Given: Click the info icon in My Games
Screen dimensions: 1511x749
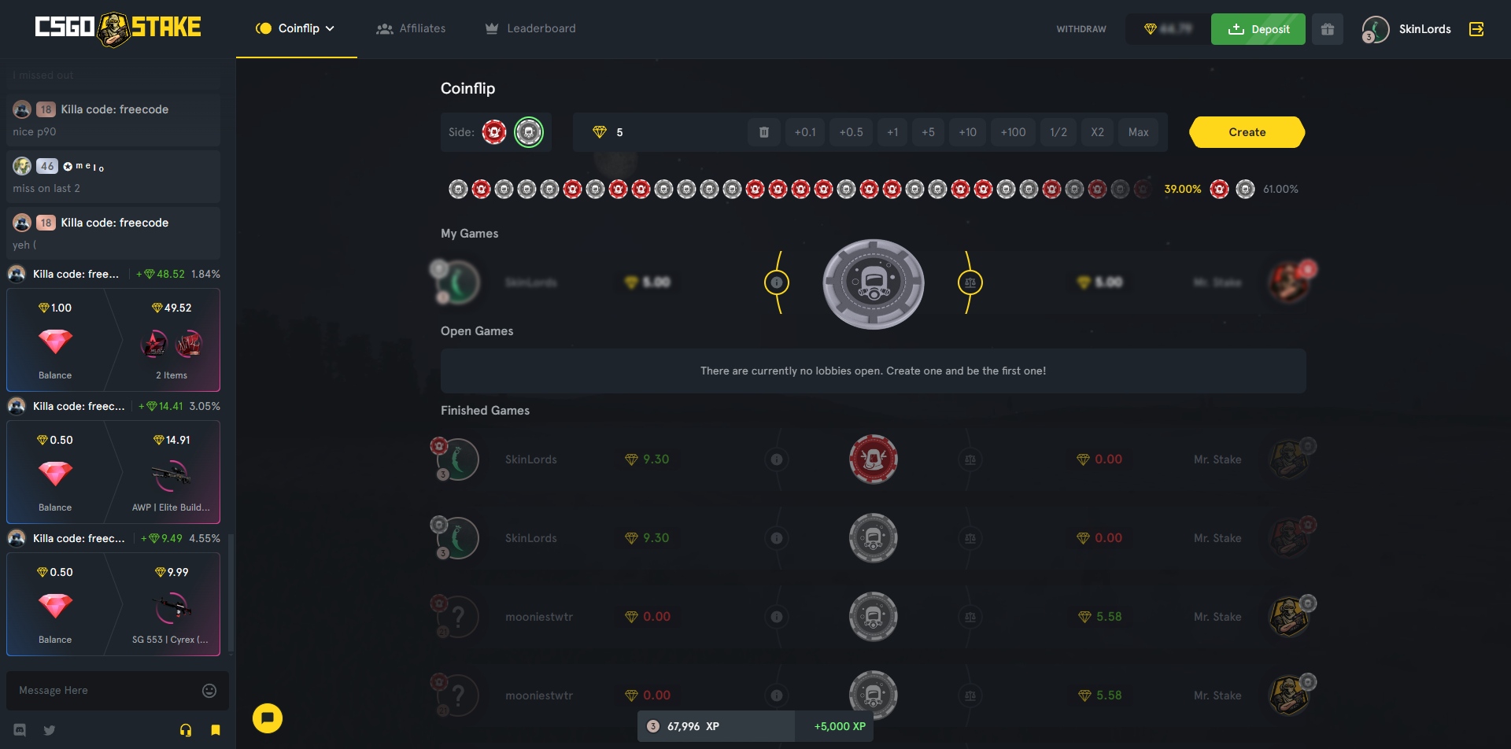Looking at the screenshot, I should (777, 282).
